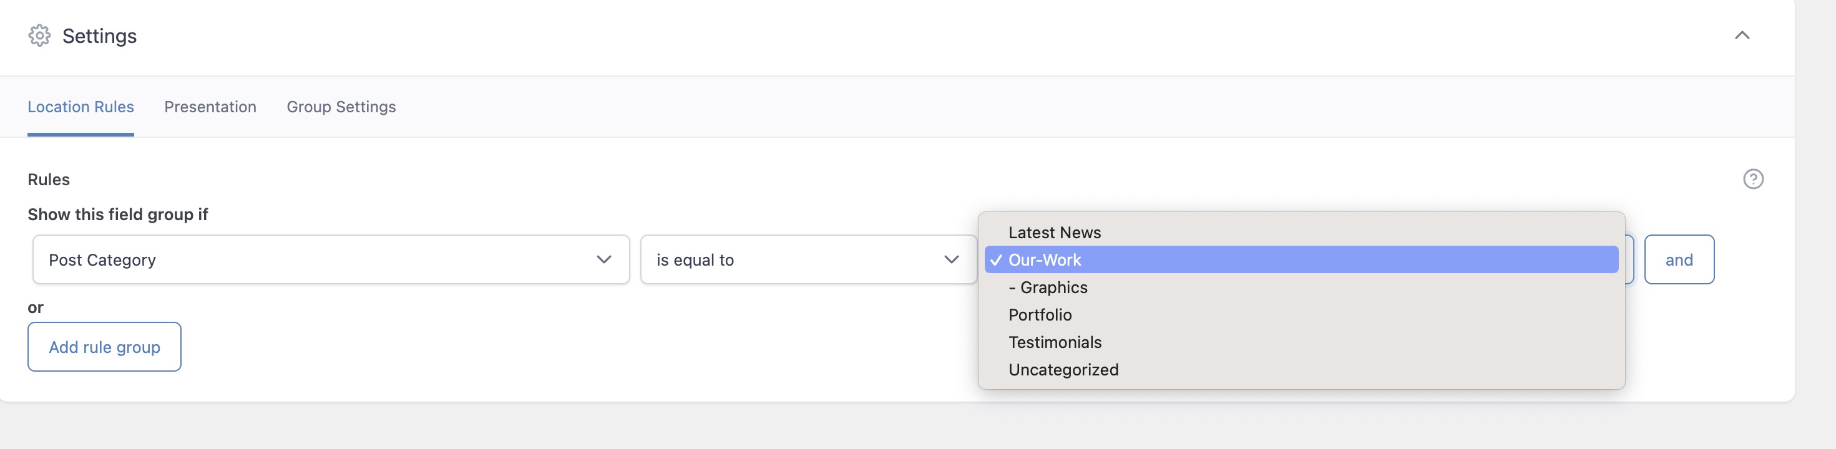This screenshot has height=449, width=1836.
Task: Open the Group Settings tab
Action: [341, 107]
